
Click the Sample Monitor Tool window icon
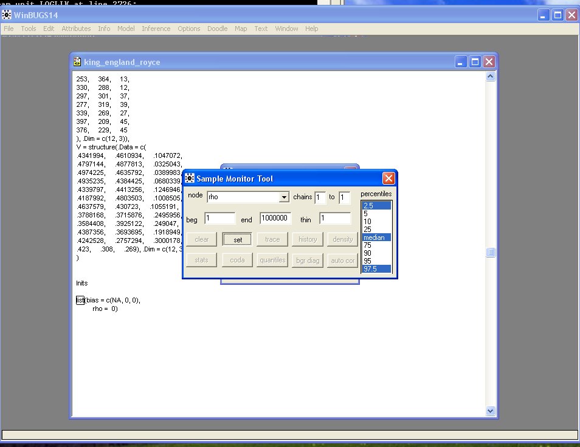pos(190,179)
